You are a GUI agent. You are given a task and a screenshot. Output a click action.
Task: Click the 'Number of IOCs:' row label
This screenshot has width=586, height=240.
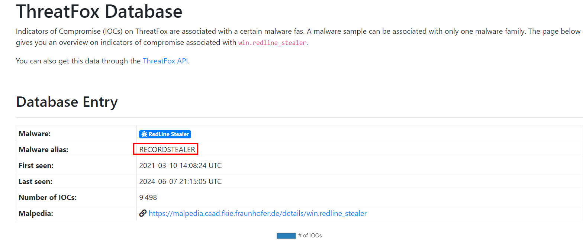coord(48,198)
